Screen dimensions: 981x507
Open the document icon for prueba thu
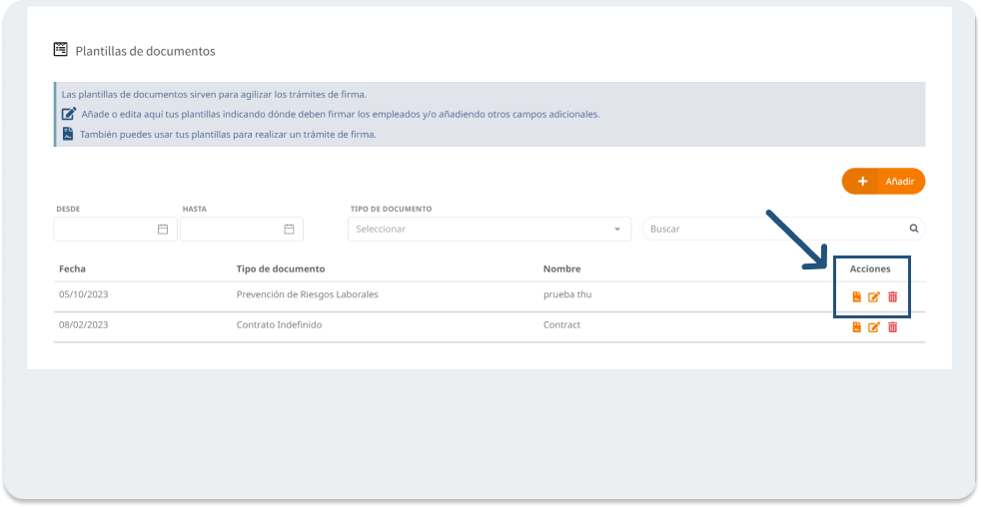[x=856, y=296]
